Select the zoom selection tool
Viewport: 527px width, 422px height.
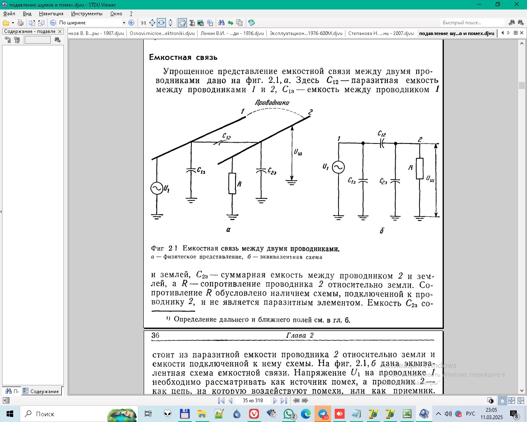(x=210, y=23)
